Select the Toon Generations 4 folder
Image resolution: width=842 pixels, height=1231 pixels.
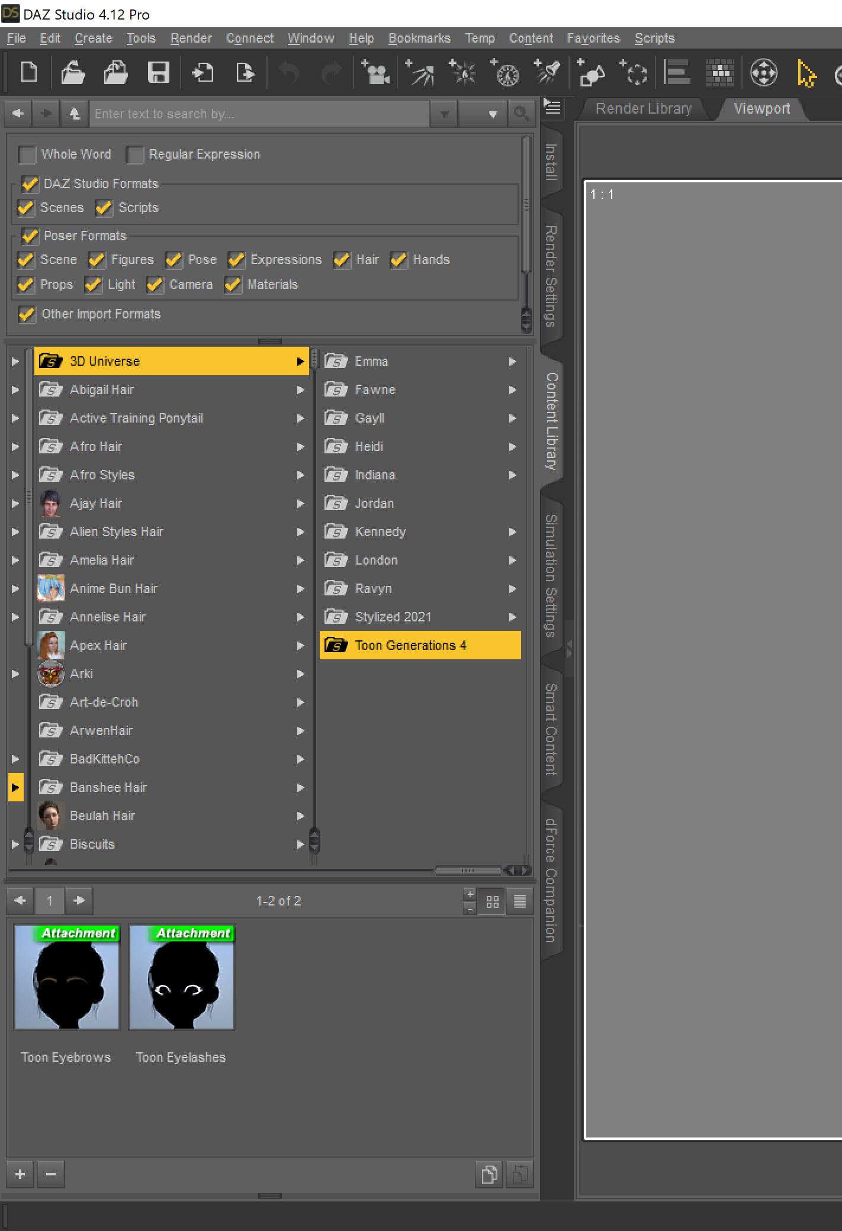(420, 645)
